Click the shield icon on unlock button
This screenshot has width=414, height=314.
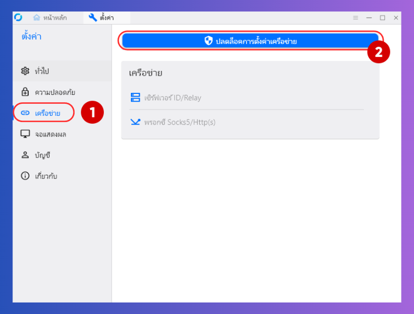pos(209,41)
